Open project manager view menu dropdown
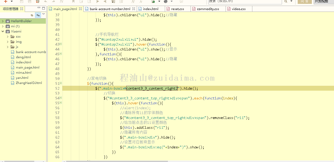 (44, 14)
